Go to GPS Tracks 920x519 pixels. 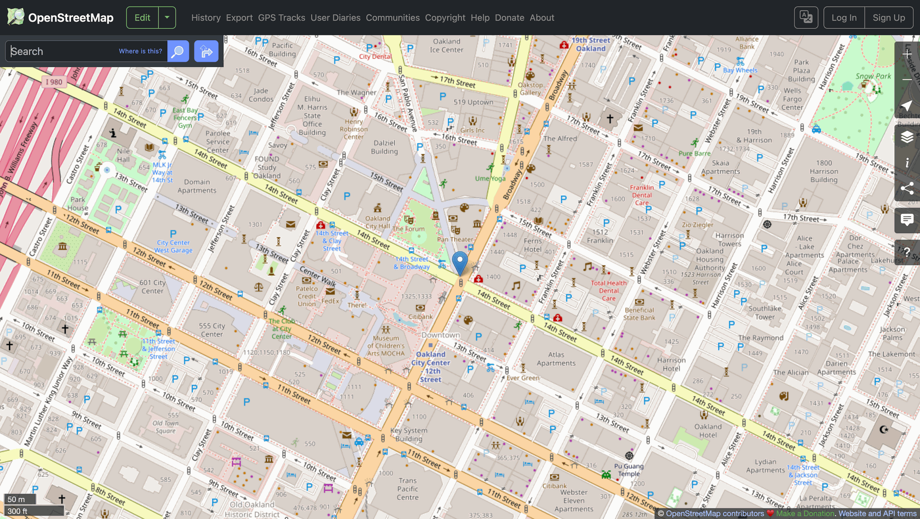(282, 18)
